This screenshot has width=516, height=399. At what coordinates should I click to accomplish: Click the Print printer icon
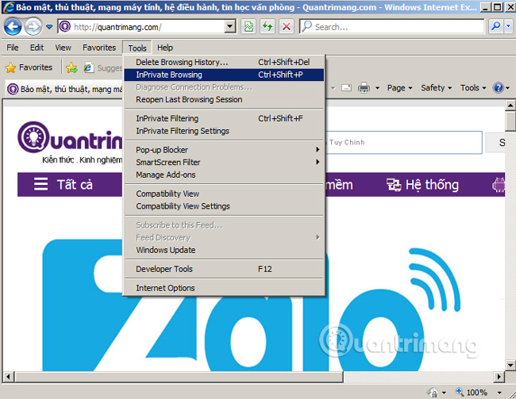click(364, 88)
